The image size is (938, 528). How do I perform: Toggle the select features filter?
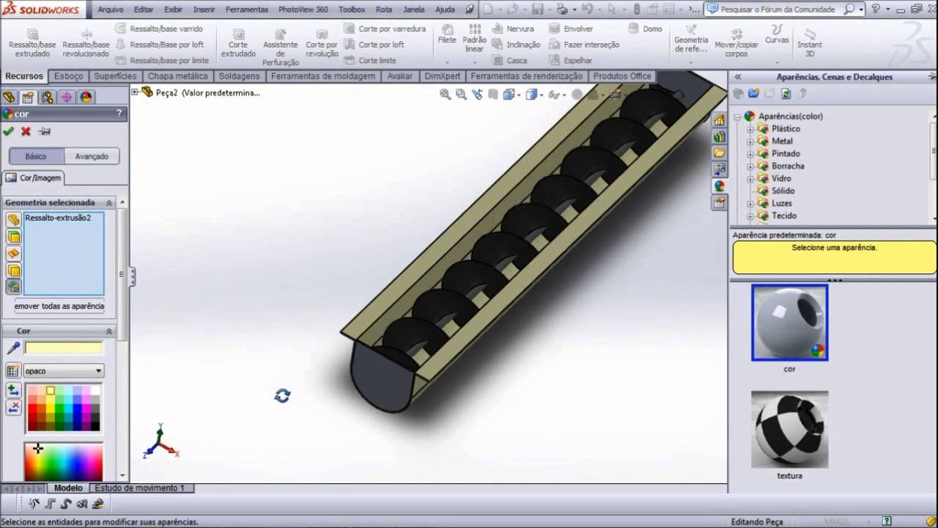point(13,287)
